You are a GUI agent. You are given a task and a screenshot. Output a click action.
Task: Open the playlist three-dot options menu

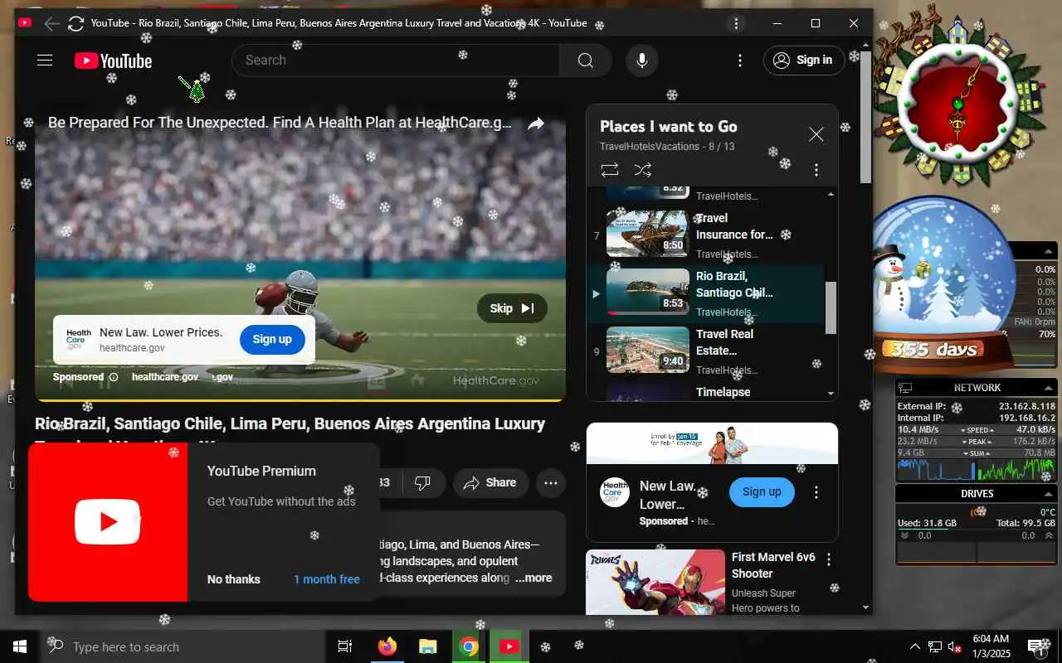[x=816, y=170]
